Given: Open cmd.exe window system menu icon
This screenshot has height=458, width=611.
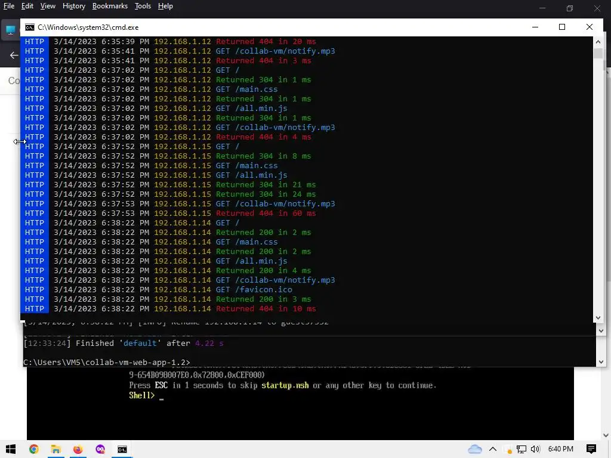Looking at the screenshot, I should [x=30, y=27].
